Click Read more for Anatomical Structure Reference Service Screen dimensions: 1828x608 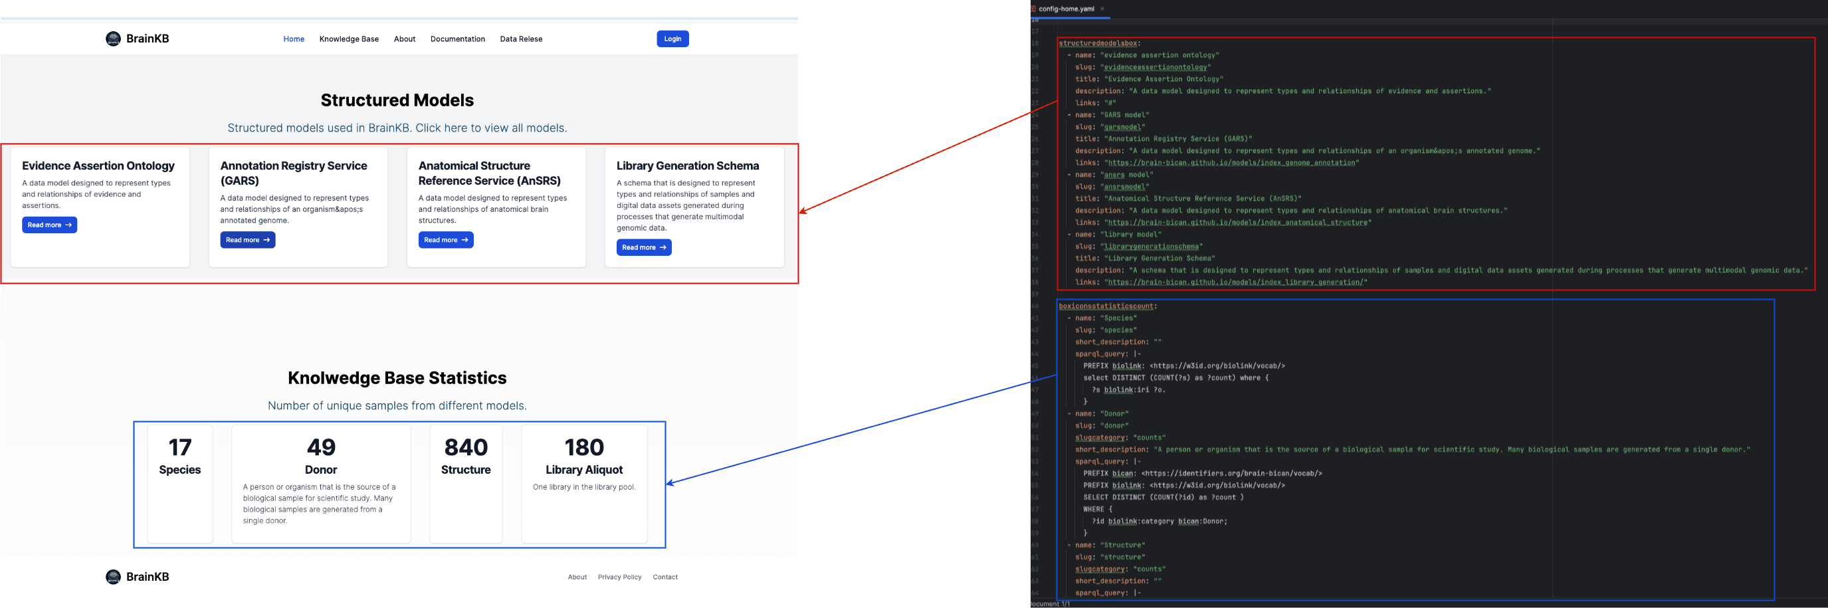(446, 240)
